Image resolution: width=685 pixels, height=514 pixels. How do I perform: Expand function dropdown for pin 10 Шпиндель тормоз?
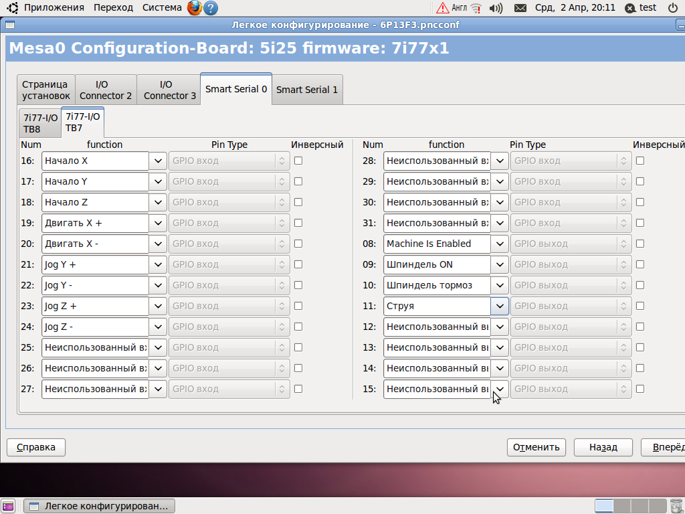499,285
